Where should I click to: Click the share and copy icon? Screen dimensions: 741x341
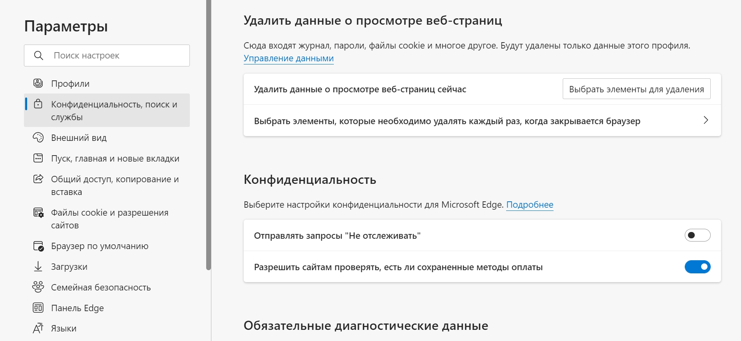38,179
